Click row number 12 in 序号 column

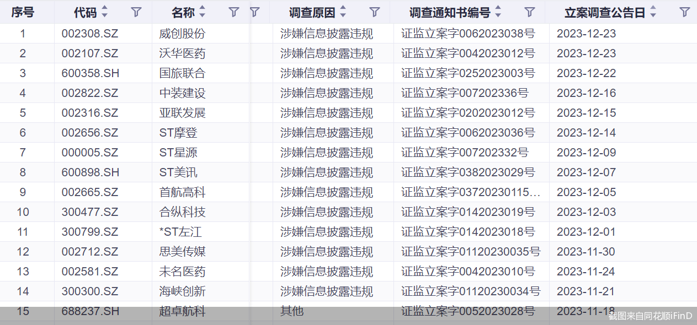(x=23, y=252)
